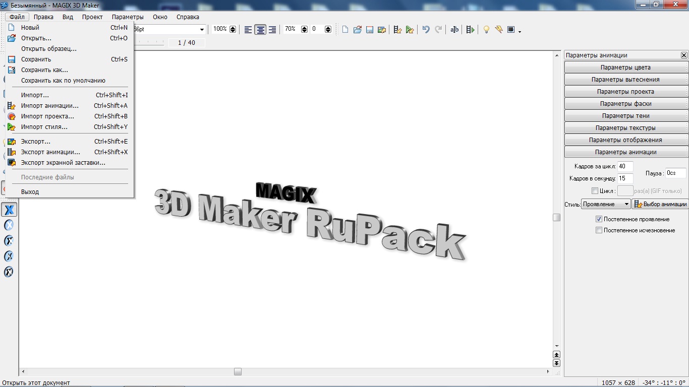
Task: Click the floppy disk save icon in toolbar
Action: point(369,30)
